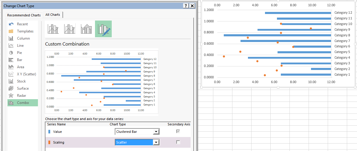Click the Templates folder icon
This screenshot has height=151, width=357.
(x=11, y=31)
